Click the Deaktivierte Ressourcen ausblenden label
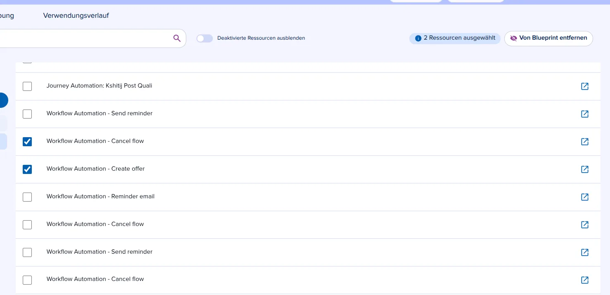Screen dimensions: 610x295 261,38
